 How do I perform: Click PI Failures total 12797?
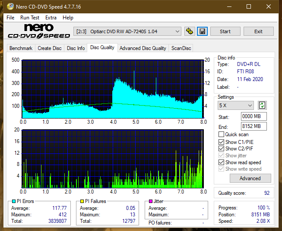coord(129,221)
